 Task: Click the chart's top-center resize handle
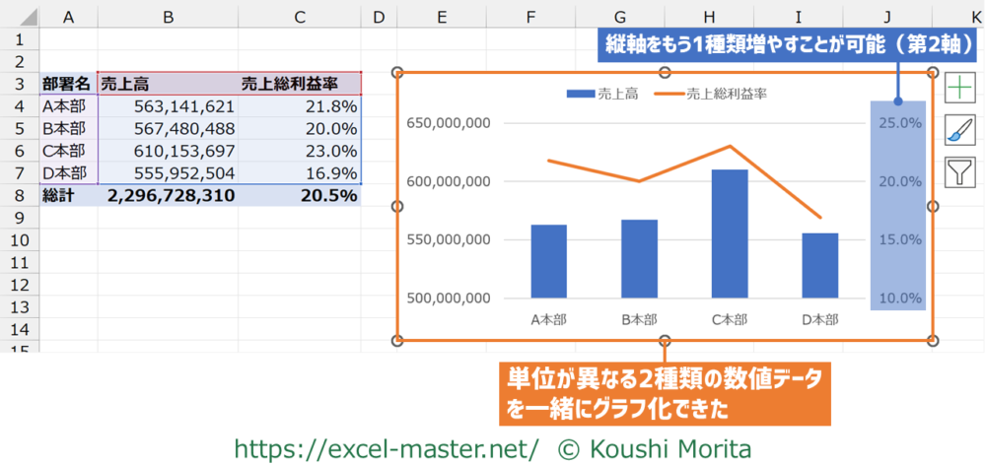pos(666,73)
